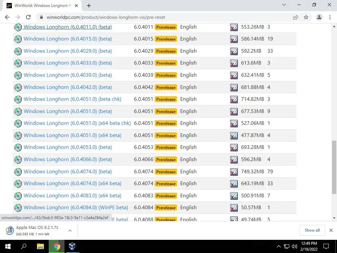Open Windows Longhorn (6.0.4083.0) (x64 beta) link
Image resolution: width=337 pixels, height=253 pixels.
tap(72, 196)
